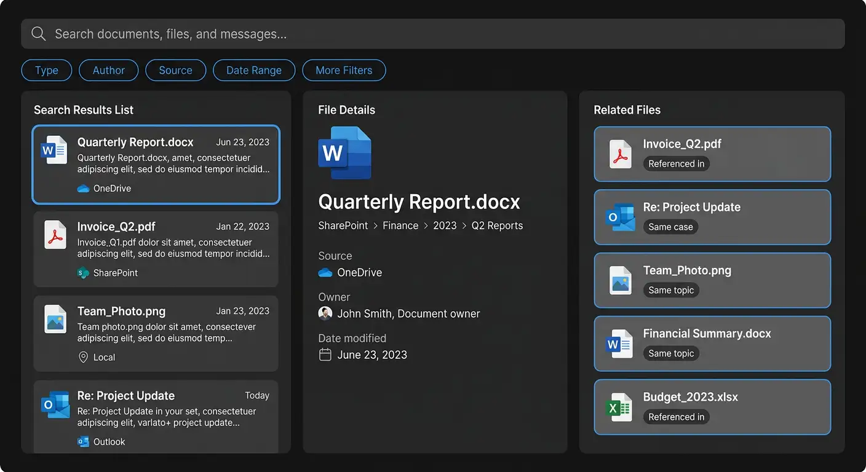
Task: Click the large Word icon in File Details
Action: tap(344, 153)
